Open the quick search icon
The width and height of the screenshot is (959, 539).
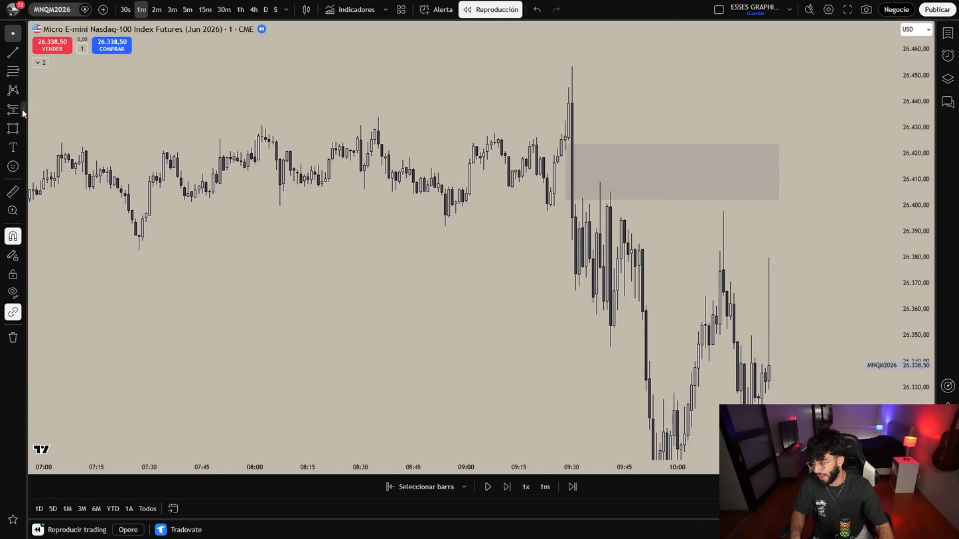pyautogui.click(x=809, y=10)
